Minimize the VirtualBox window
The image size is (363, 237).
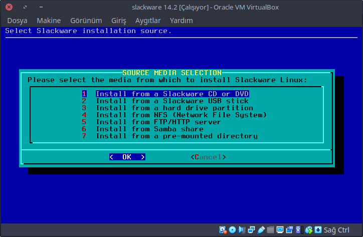click(41, 7)
